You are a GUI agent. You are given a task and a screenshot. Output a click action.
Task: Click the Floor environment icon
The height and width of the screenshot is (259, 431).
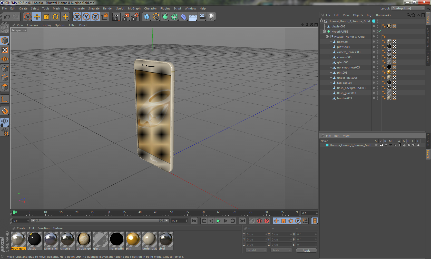(193, 17)
